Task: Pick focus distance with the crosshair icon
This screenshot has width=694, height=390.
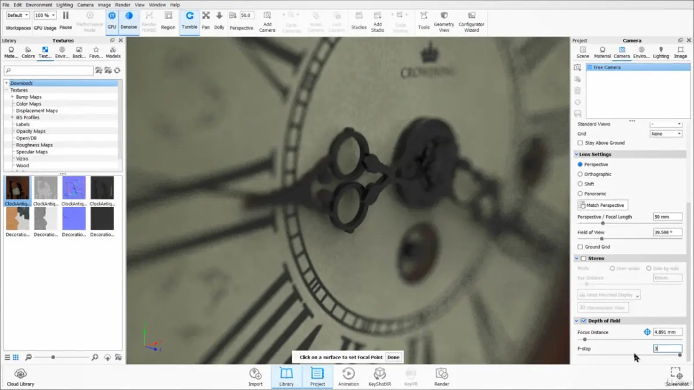Action: click(647, 332)
